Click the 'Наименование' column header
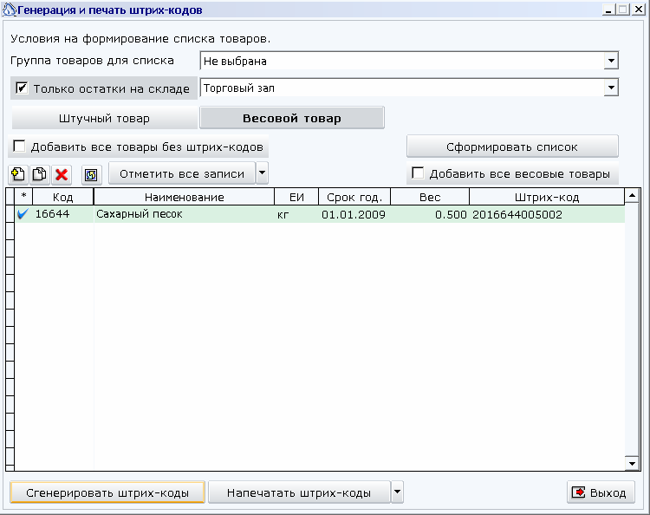Screen dimensions: 650x515 click(x=184, y=198)
